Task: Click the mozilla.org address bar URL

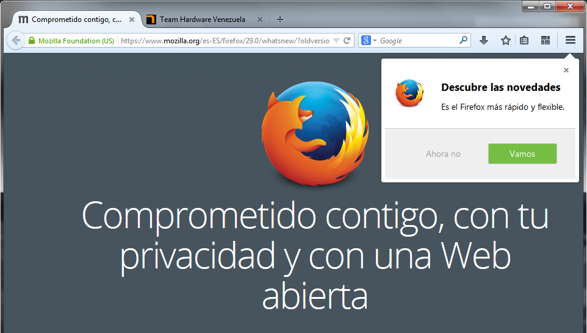Action: tap(226, 41)
